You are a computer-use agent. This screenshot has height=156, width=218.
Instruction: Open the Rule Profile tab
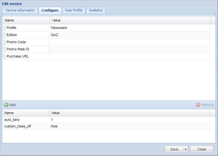(74, 10)
